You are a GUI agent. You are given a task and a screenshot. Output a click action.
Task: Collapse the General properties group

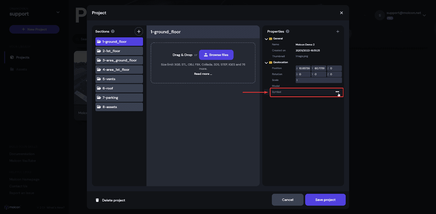pos(266,39)
